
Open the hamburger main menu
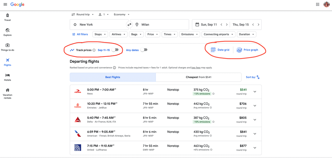point(5,4)
